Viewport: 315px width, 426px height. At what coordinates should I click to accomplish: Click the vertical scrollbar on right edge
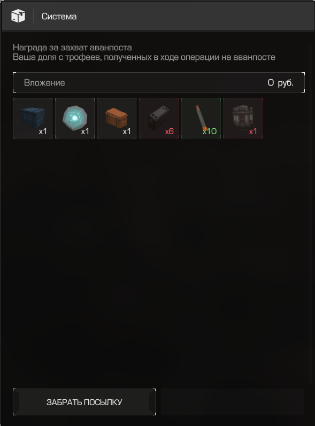[310, 213]
